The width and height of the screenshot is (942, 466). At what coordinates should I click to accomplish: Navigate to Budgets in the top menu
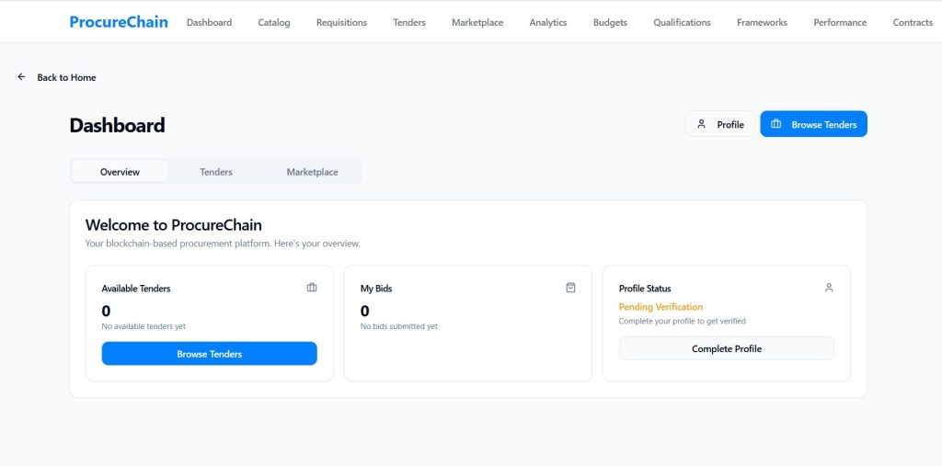click(610, 22)
